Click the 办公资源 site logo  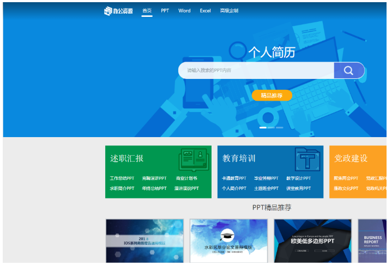pyautogui.click(x=118, y=11)
